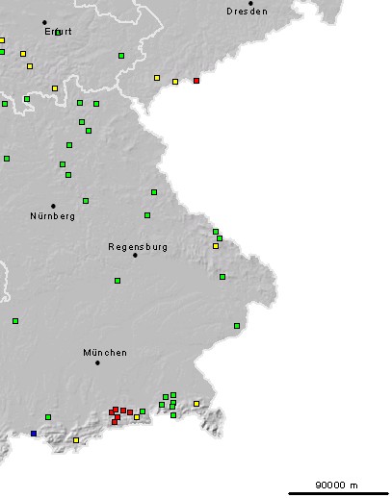Click the Erfurt city dot

[x=44, y=22]
